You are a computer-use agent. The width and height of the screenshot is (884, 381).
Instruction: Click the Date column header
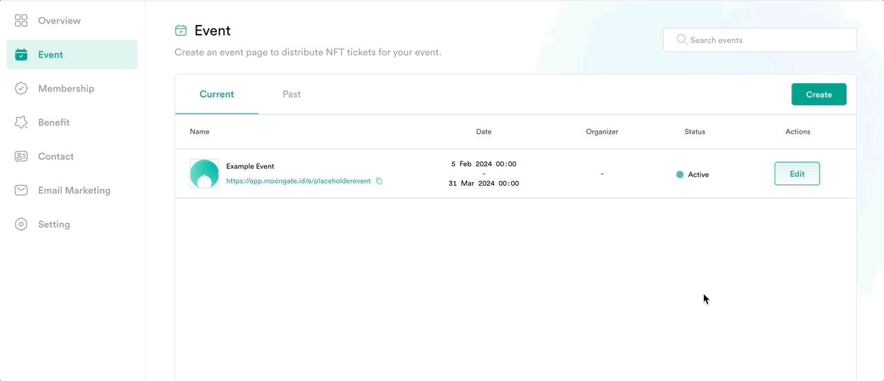[484, 132]
